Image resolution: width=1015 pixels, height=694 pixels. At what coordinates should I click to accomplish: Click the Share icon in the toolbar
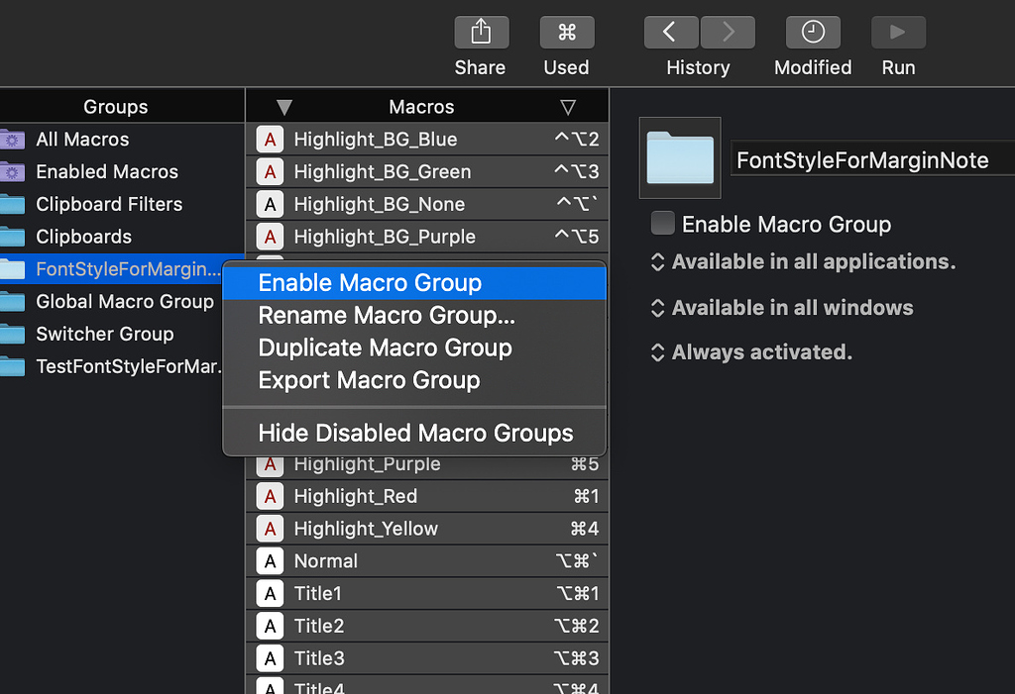point(481,31)
